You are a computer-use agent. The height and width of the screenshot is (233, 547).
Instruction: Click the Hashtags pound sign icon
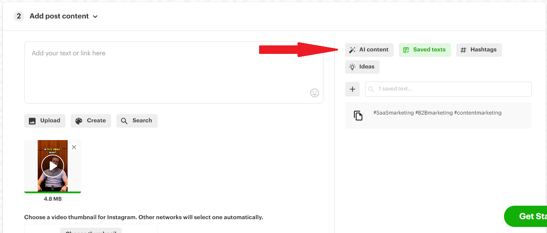click(x=463, y=50)
